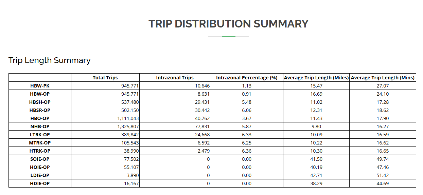Click the 51.42 average minutes cell

pos(383,175)
